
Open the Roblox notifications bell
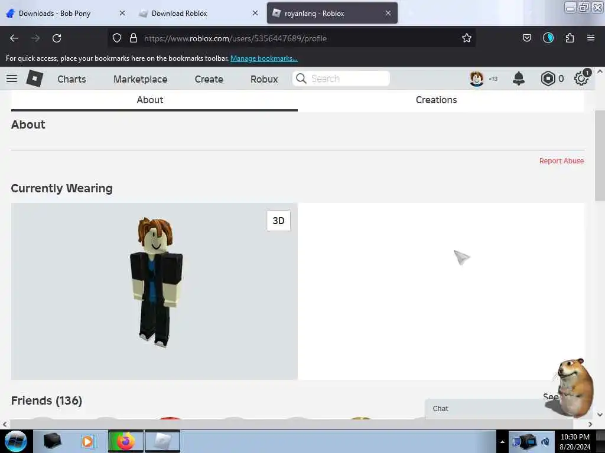[519, 78]
